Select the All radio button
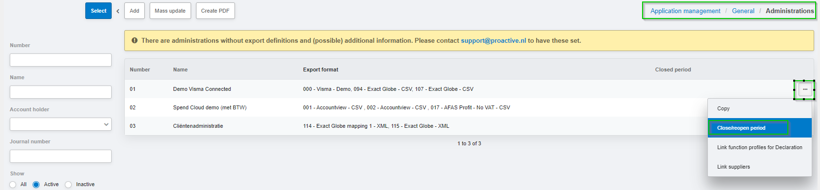 point(13,185)
